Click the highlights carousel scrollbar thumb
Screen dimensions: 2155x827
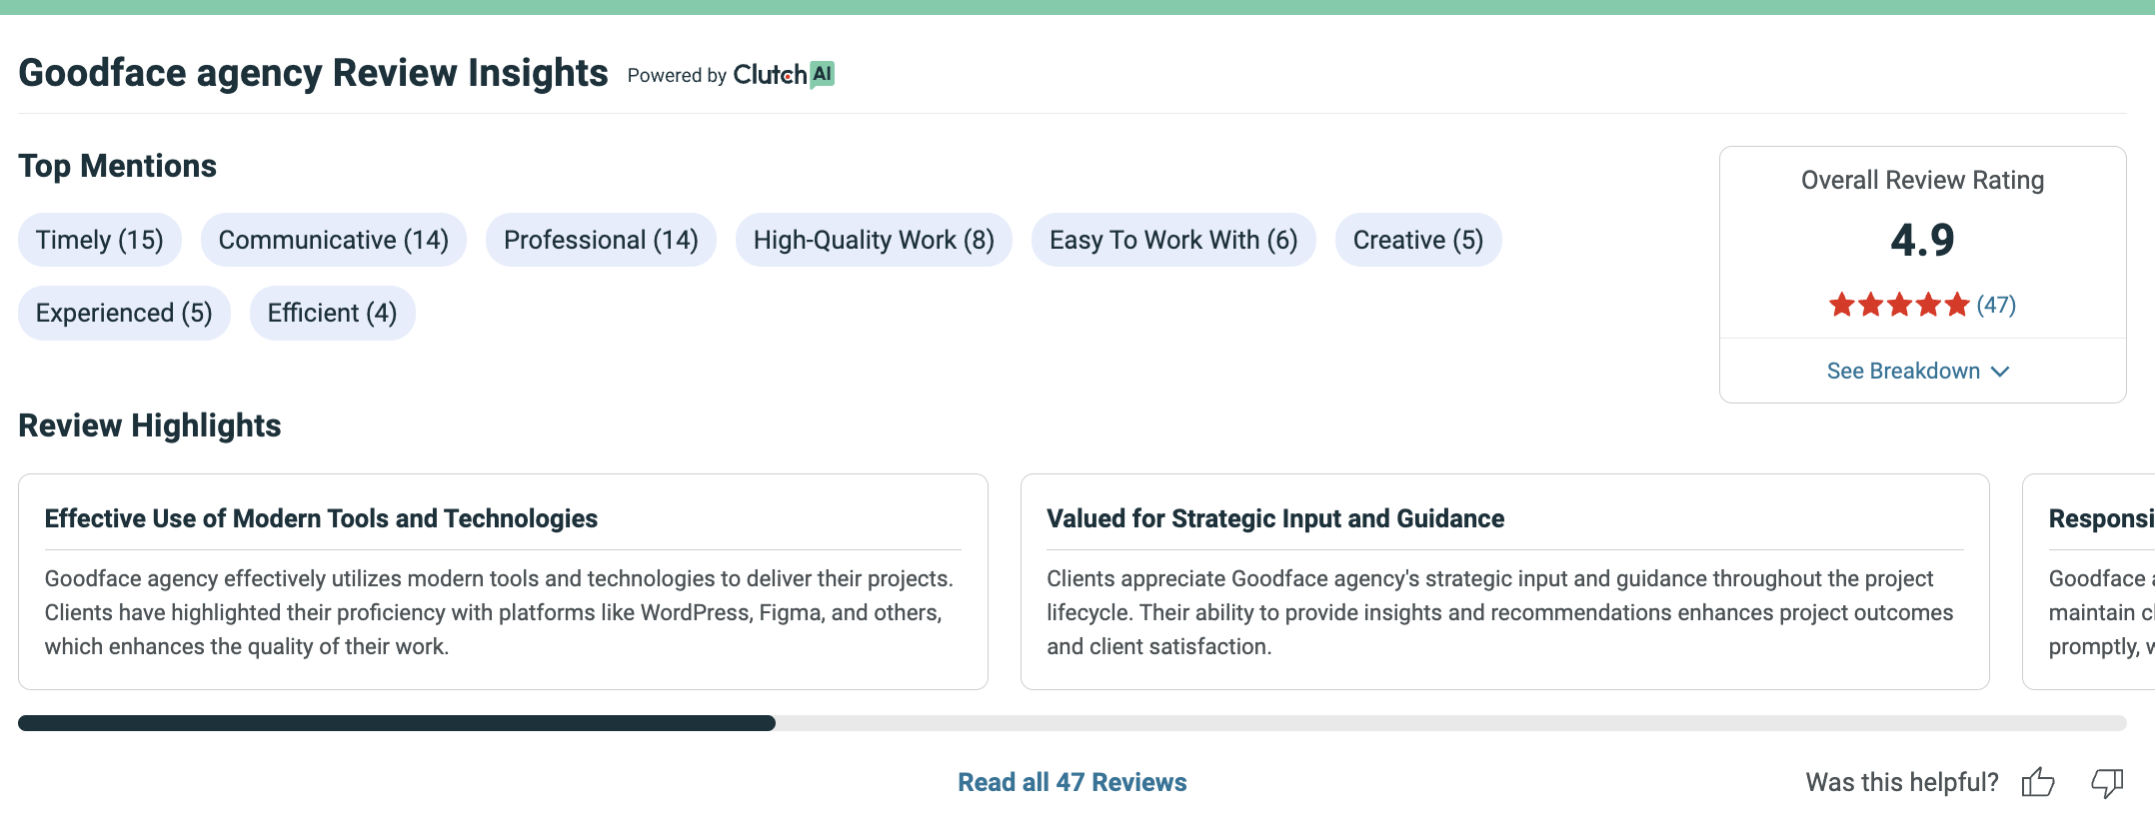[x=397, y=723]
